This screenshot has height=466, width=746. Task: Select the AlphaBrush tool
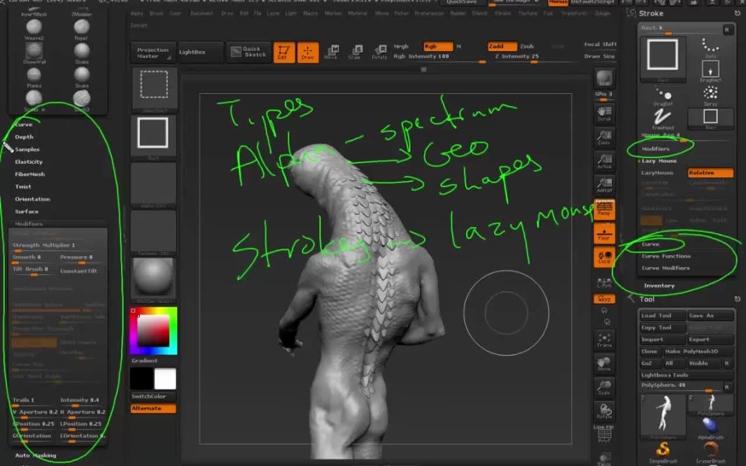point(710,428)
